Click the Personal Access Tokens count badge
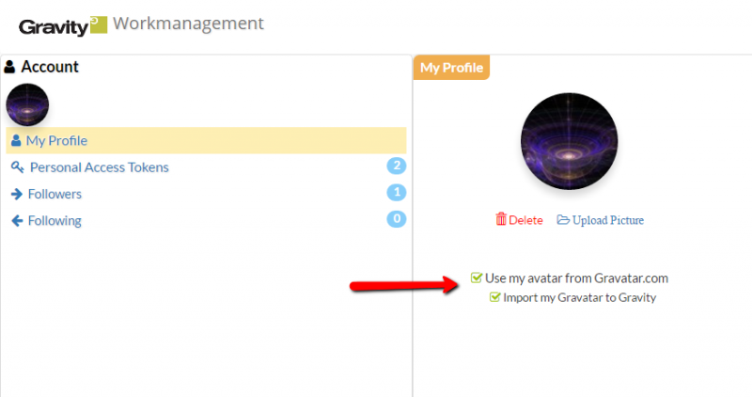The width and height of the screenshot is (752, 397). [396, 167]
